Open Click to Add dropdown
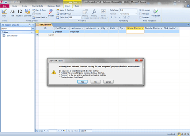This screenshot has height=136, width=190. (x=178, y=29)
